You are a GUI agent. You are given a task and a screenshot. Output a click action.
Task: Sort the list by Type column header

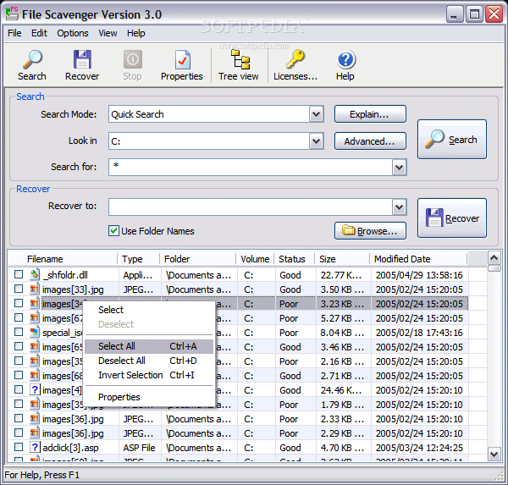[x=139, y=259]
